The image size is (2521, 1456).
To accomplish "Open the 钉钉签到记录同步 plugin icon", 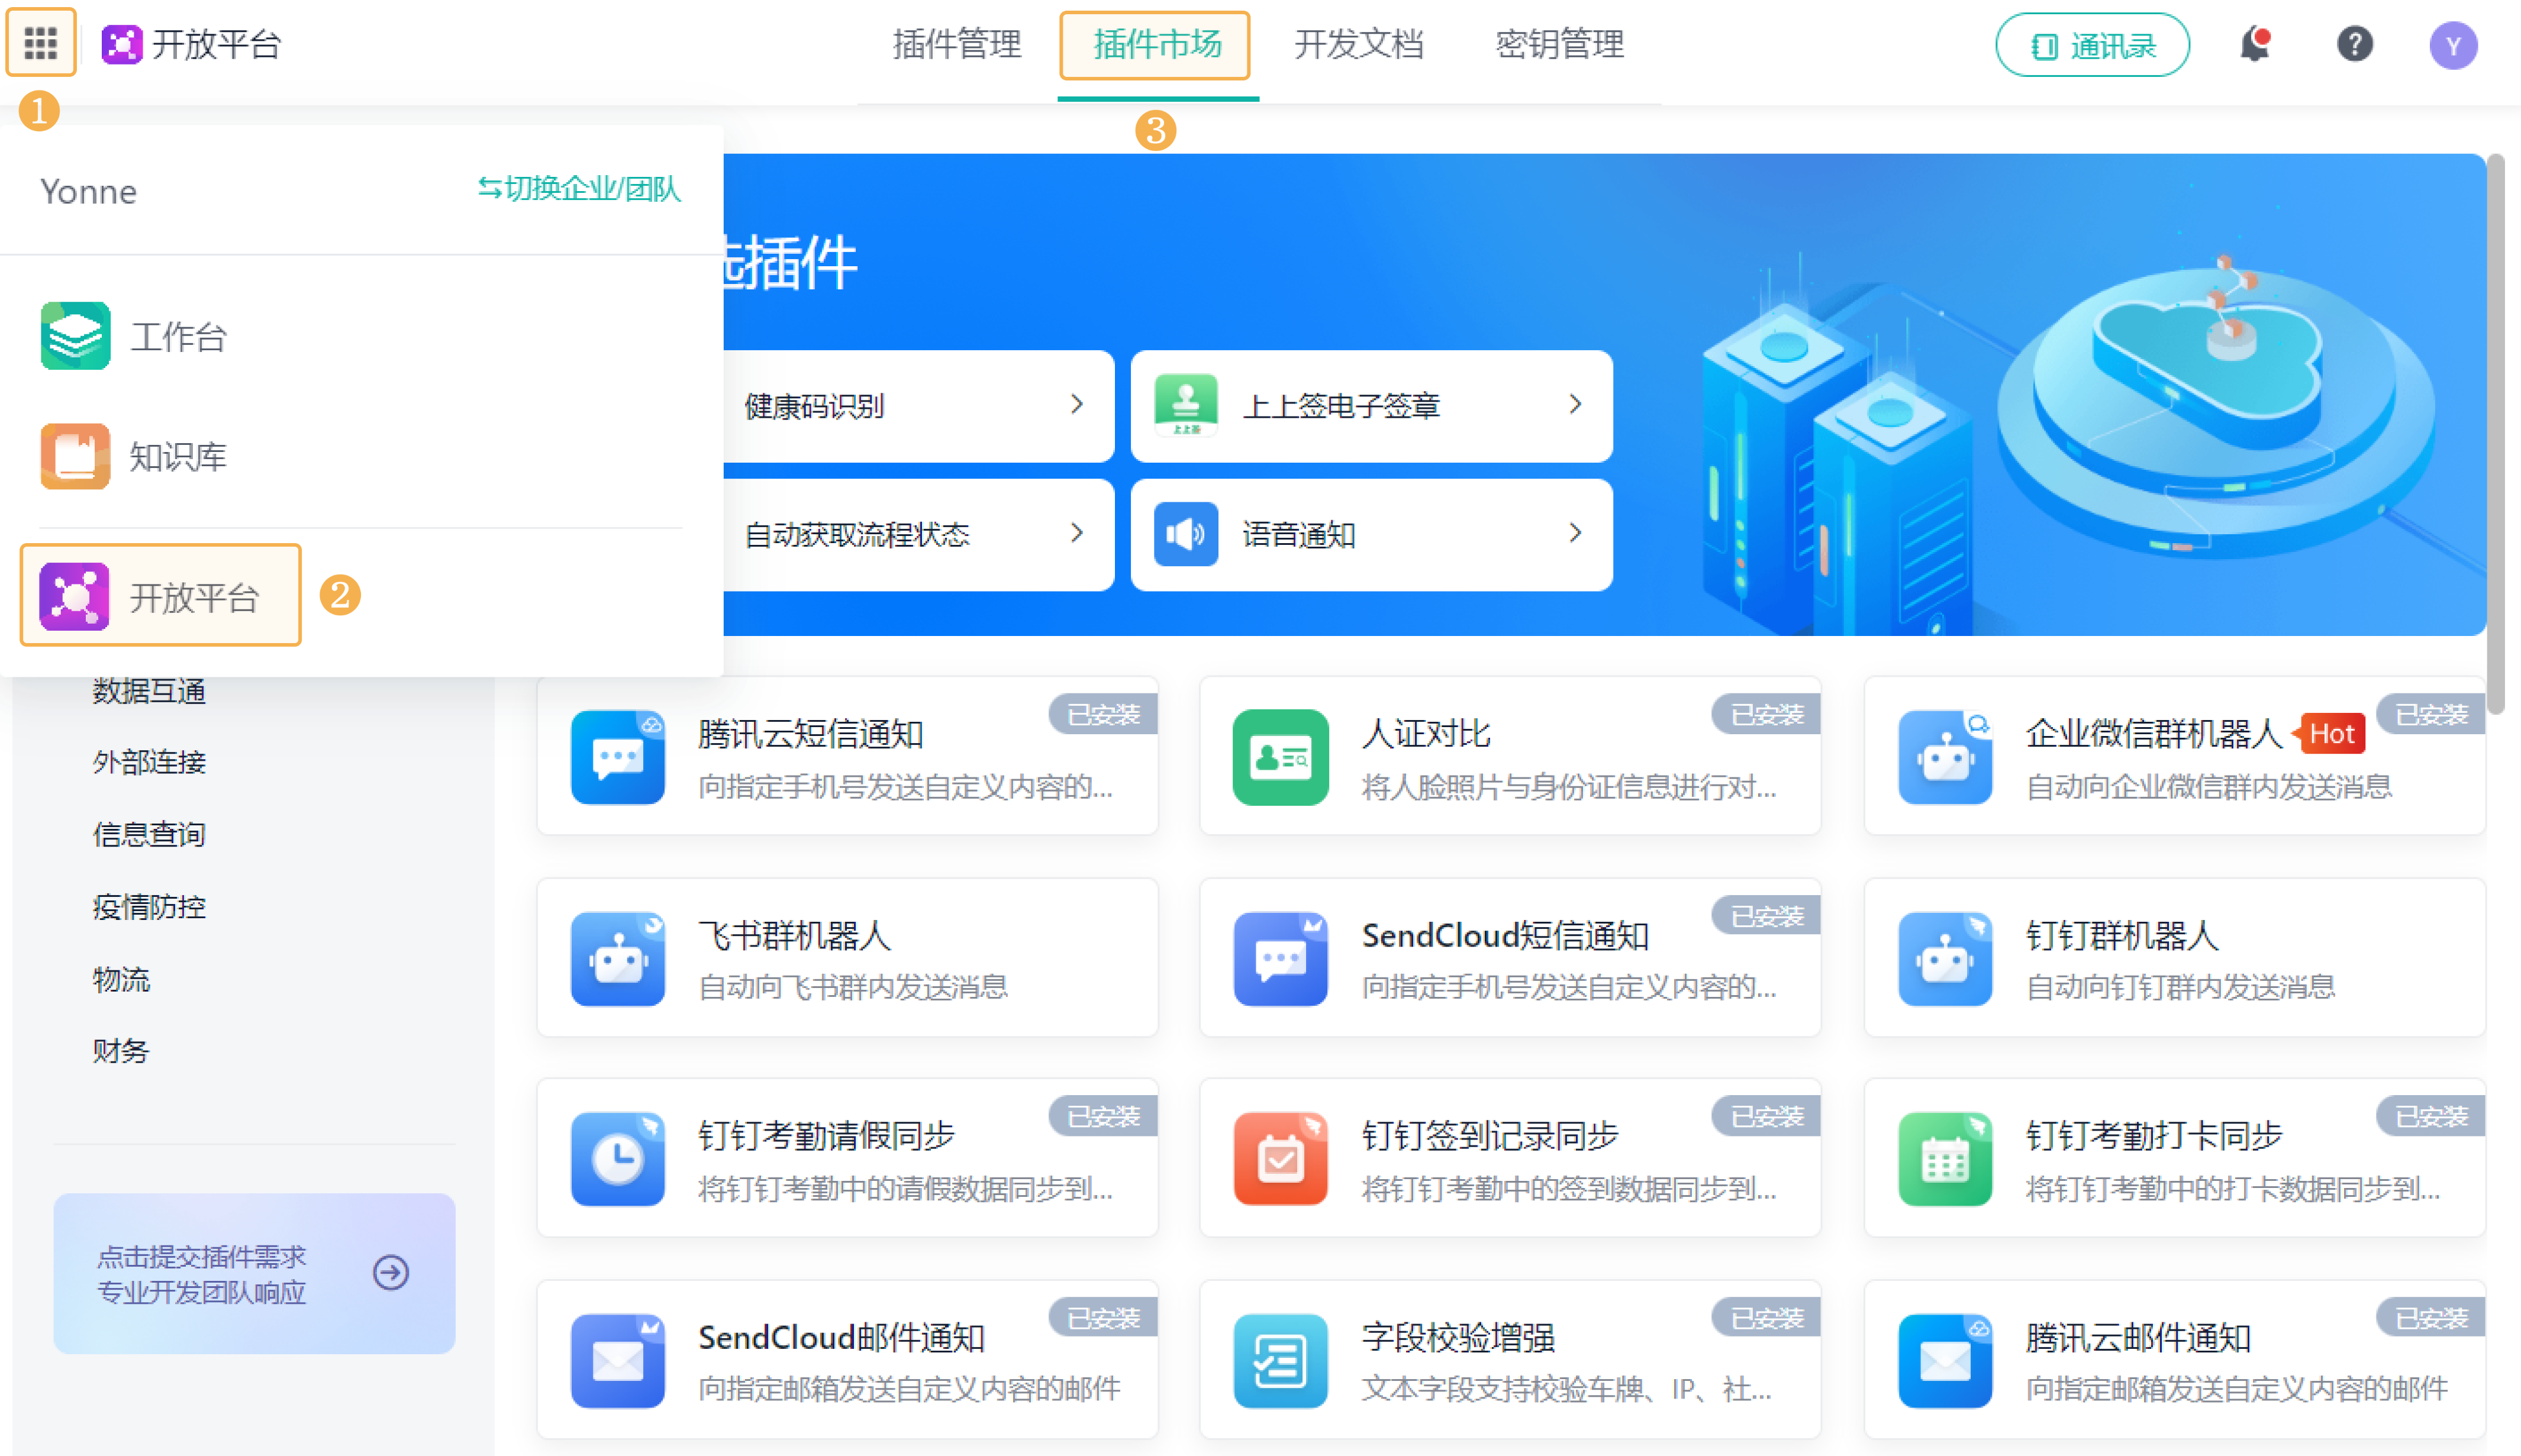I will click(1280, 1159).
